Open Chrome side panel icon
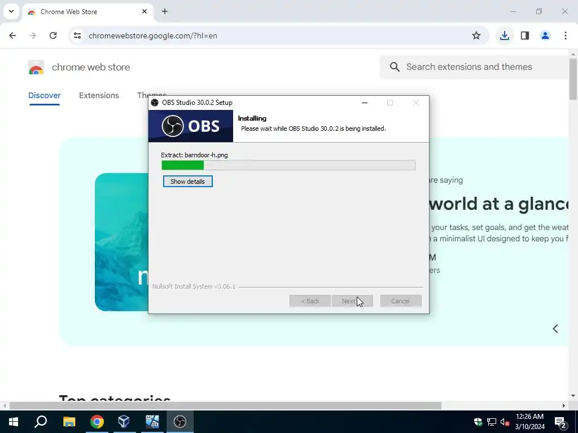578x433 pixels. (x=525, y=36)
